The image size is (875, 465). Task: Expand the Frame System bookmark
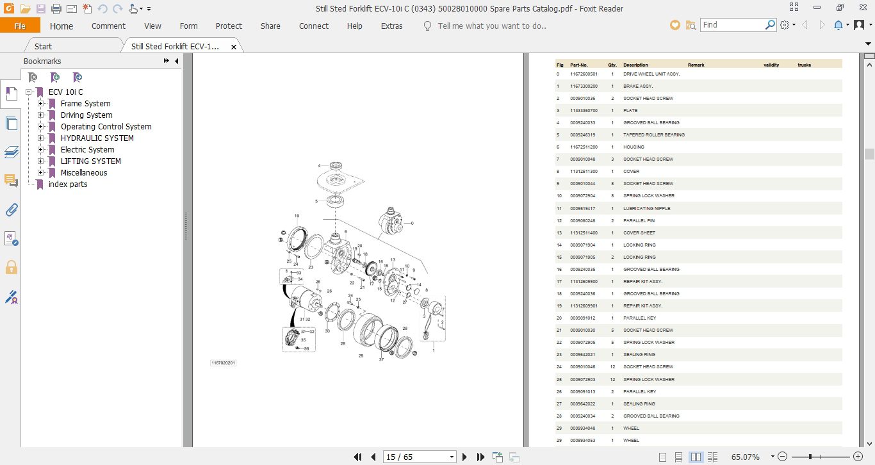click(x=41, y=104)
